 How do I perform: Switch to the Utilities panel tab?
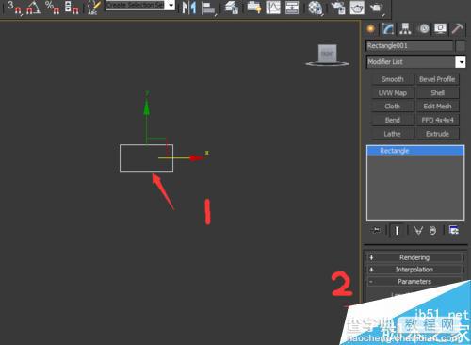pos(458,29)
